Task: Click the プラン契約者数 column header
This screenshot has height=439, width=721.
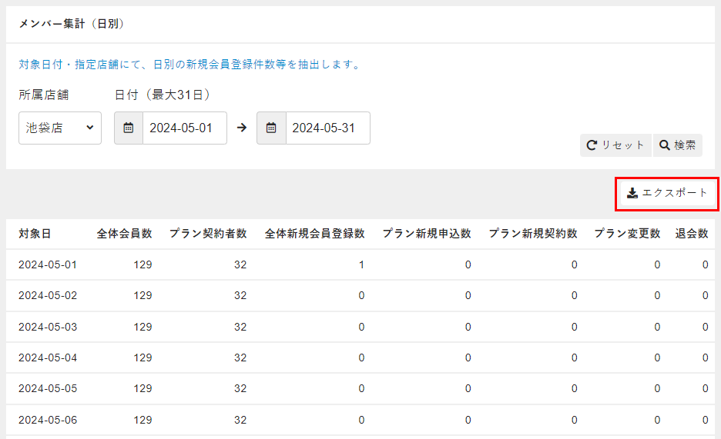Action: (208, 234)
